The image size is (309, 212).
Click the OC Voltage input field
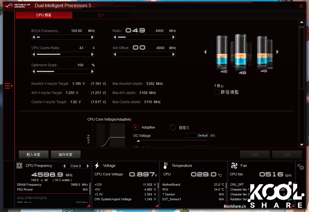tap(197, 135)
